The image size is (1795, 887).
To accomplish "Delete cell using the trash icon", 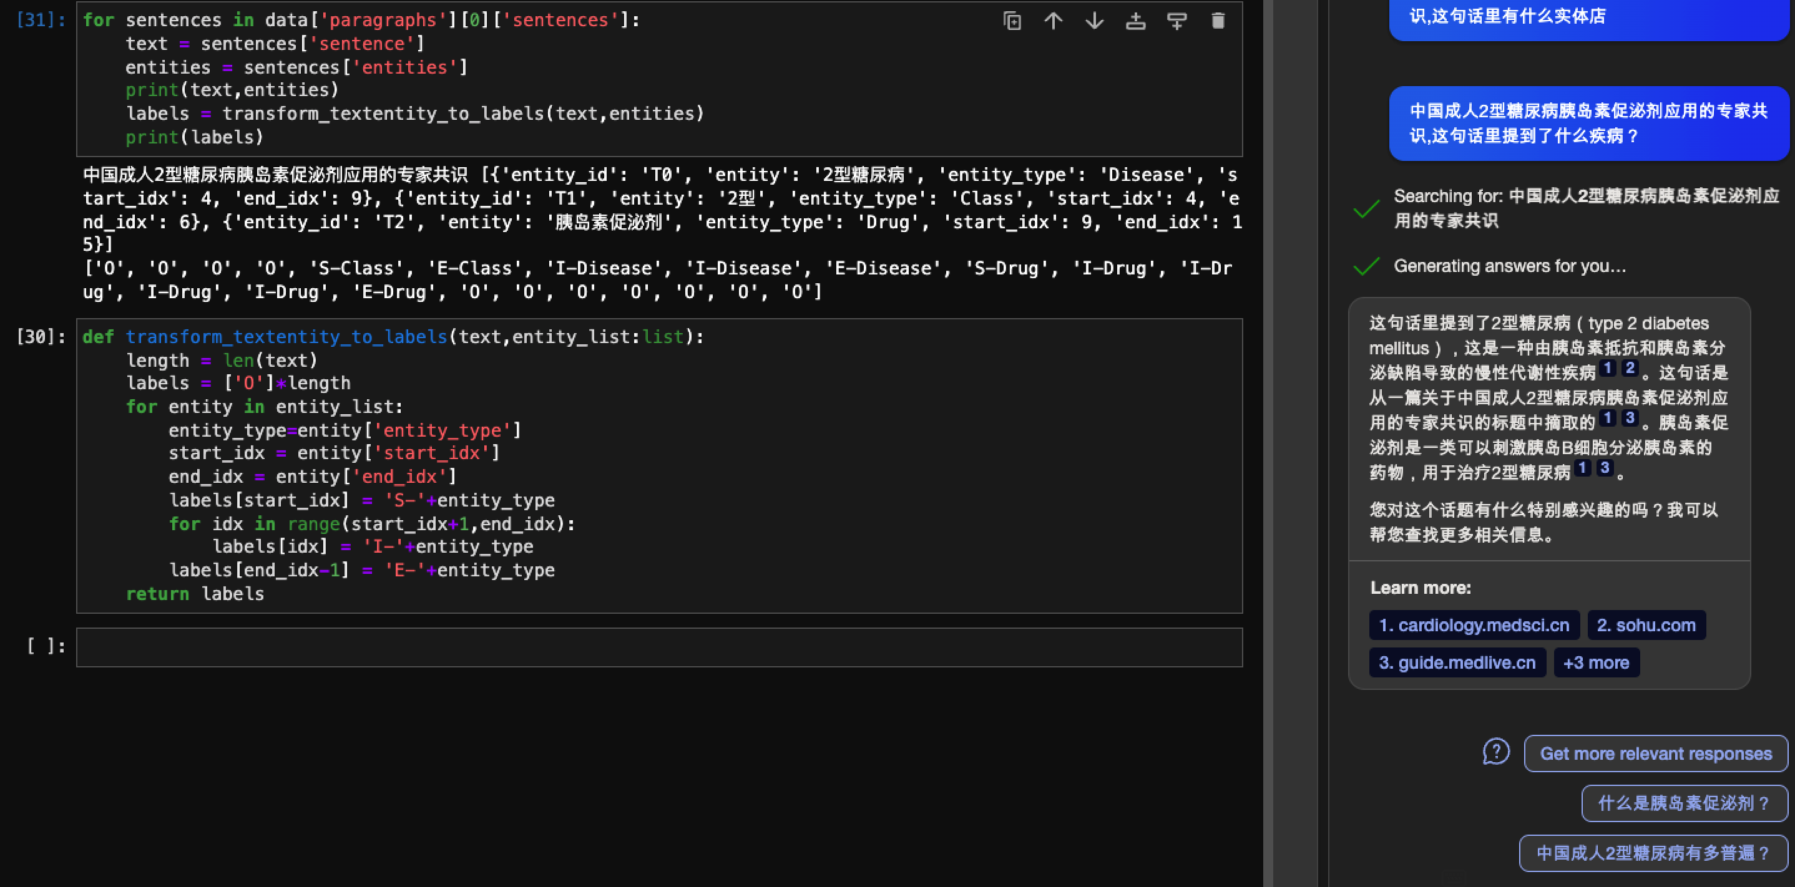I will [1217, 21].
